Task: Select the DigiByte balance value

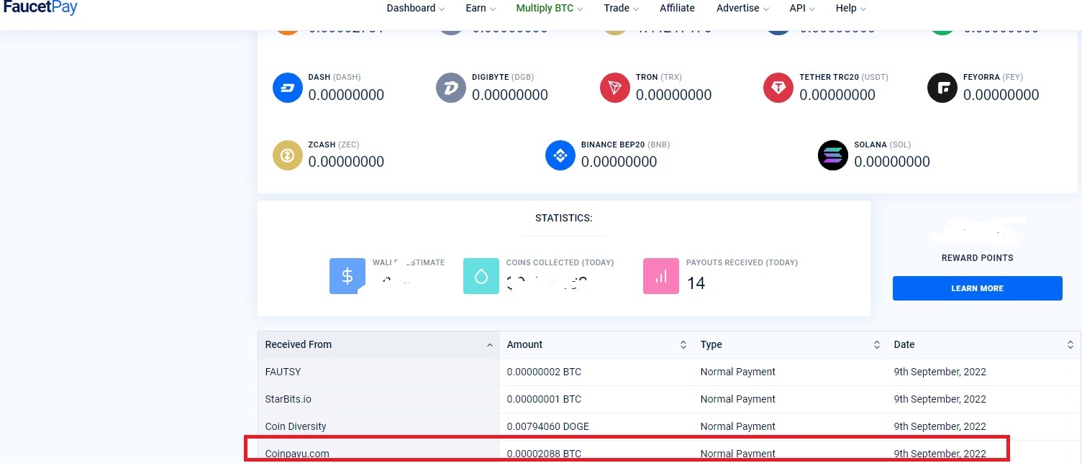Action: click(510, 95)
